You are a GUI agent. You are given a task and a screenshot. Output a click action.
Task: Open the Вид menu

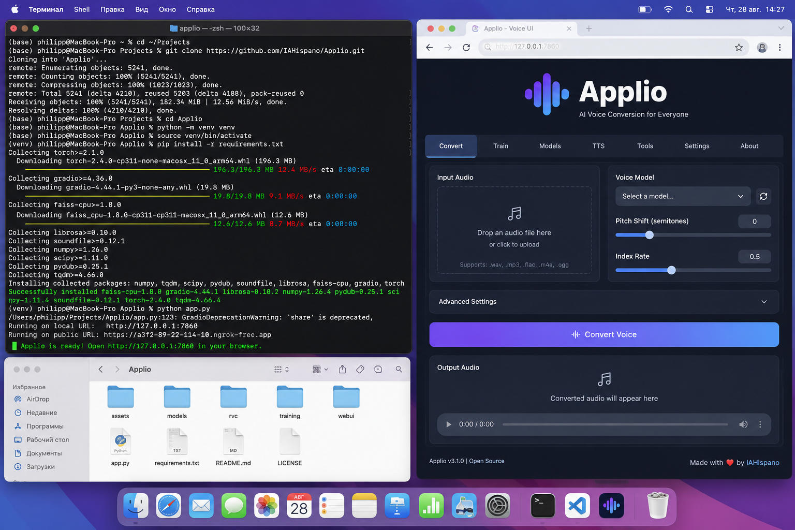point(142,9)
